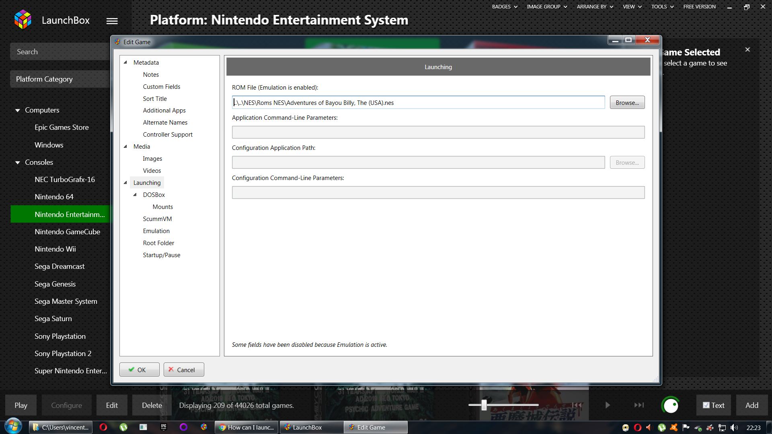Select Epic Games Store platform

coord(62,127)
